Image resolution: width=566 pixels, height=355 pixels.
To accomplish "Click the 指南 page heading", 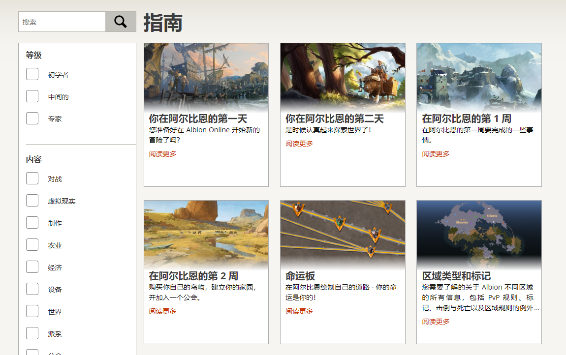I will tap(163, 23).
